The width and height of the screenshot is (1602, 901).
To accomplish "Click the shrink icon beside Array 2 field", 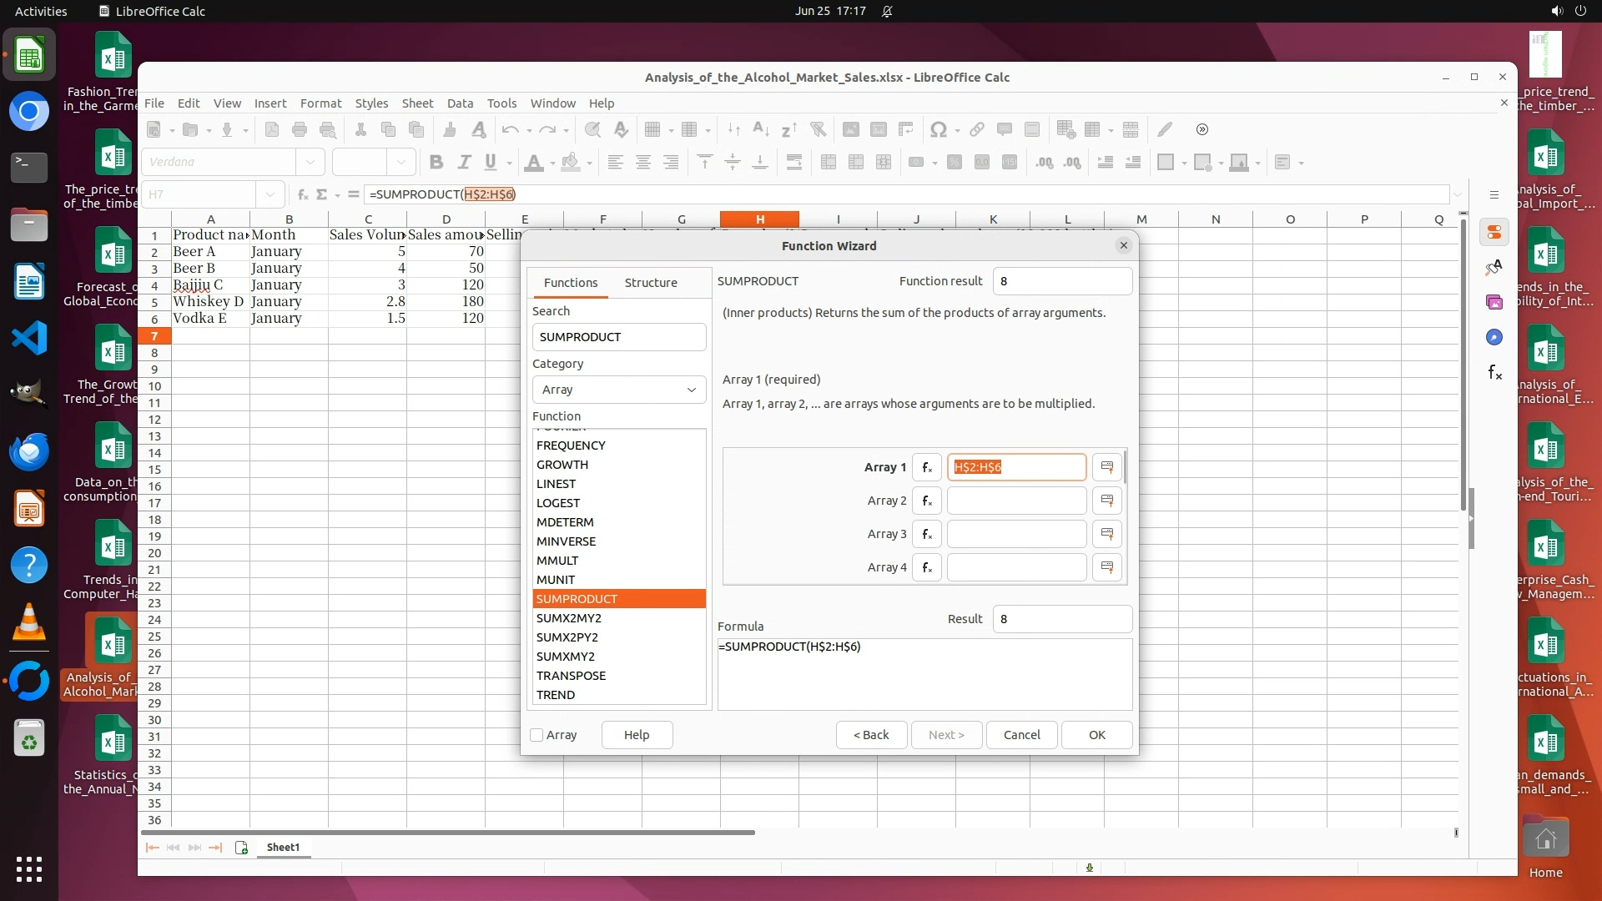I will coord(1107,501).
